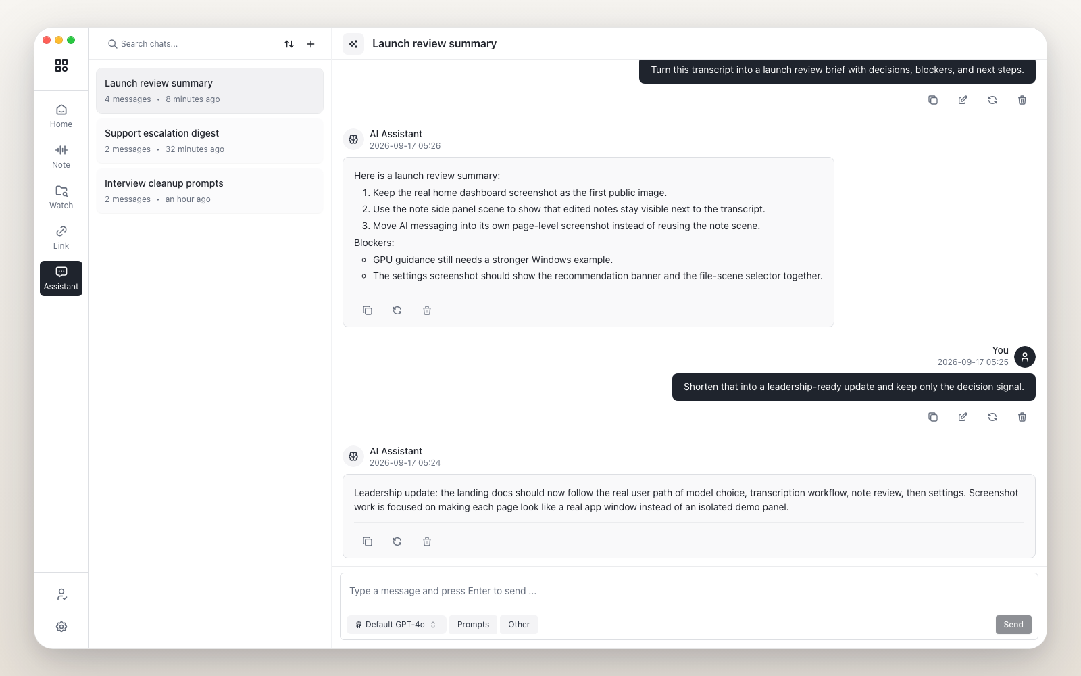Open the Home section in sidebar

click(61, 116)
